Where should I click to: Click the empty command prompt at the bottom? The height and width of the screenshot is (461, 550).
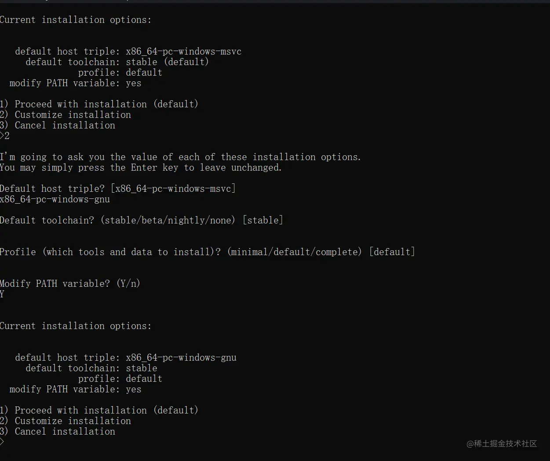[4, 442]
